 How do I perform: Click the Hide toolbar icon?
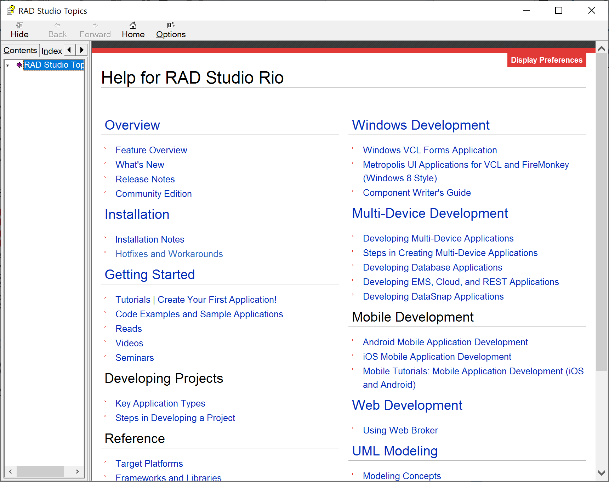[19, 25]
